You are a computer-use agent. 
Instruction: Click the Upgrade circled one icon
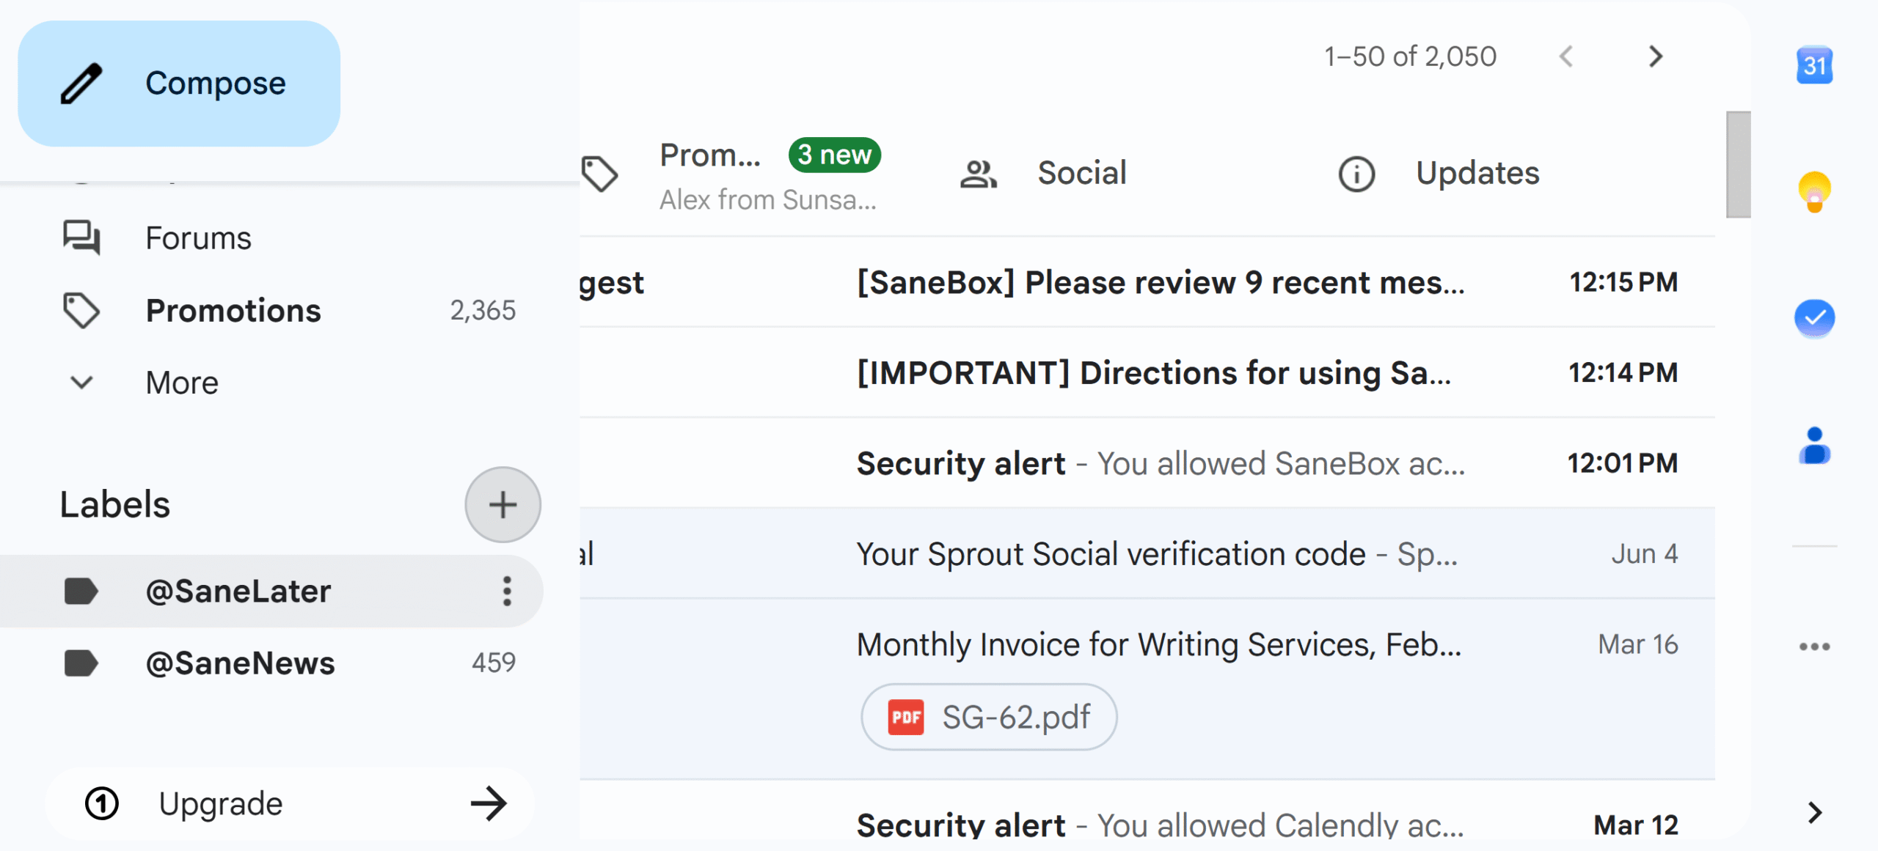tap(102, 803)
